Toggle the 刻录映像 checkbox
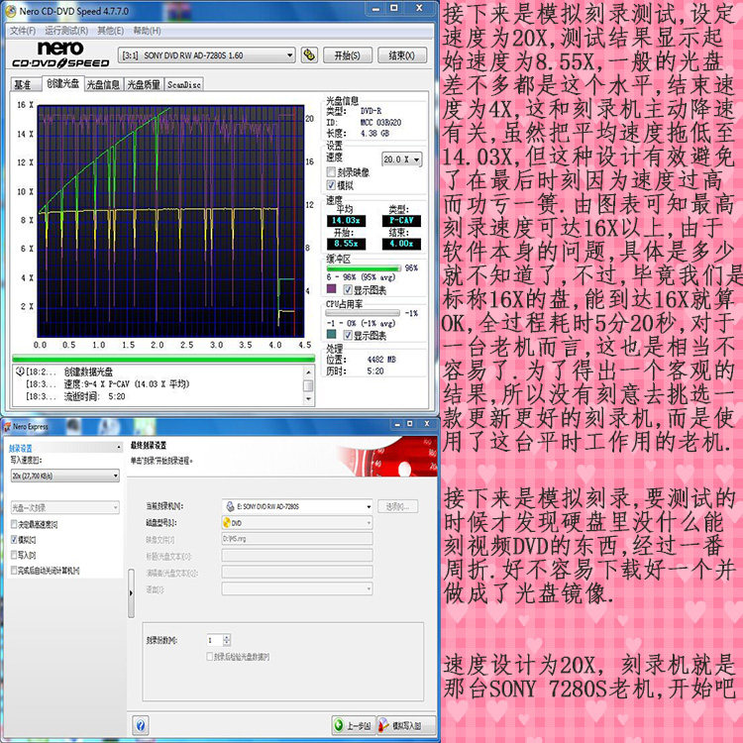This screenshot has height=743, width=743. click(331, 172)
